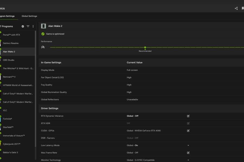The width and height of the screenshot is (244, 162).
Task: Switch to the Global Settings tab
Action: [x=29, y=16]
